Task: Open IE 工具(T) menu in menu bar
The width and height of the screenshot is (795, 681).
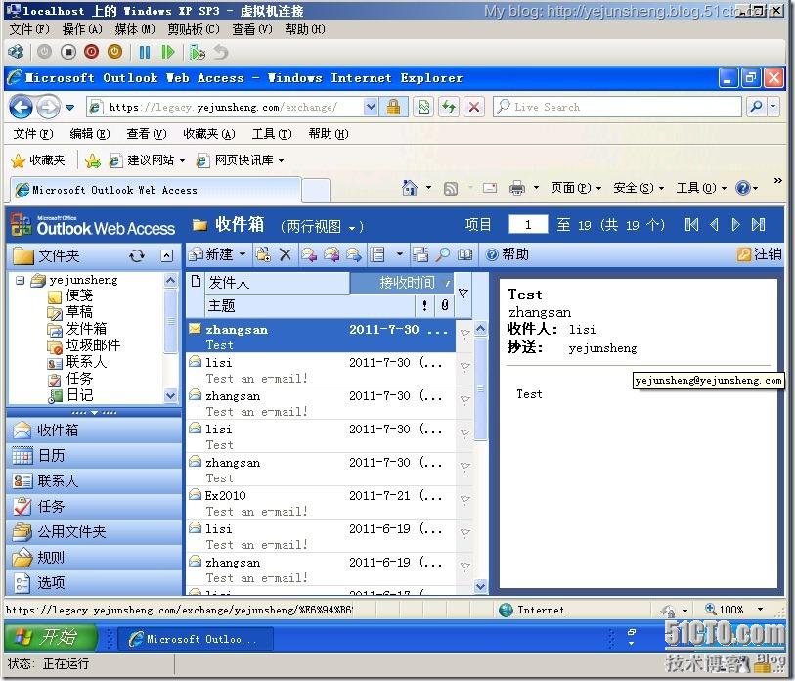Action: pos(272,134)
